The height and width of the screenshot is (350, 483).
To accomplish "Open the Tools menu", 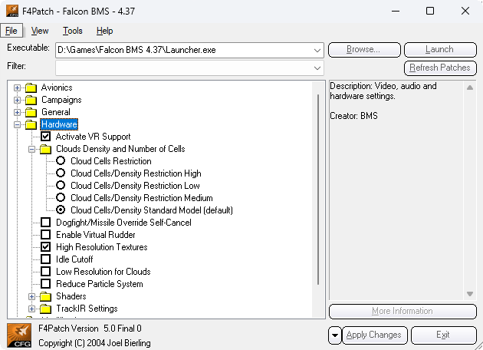I will pos(73,31).
